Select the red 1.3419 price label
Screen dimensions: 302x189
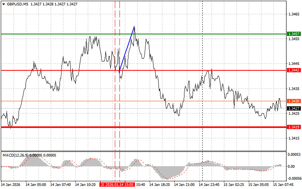click(x=294, y=127)
